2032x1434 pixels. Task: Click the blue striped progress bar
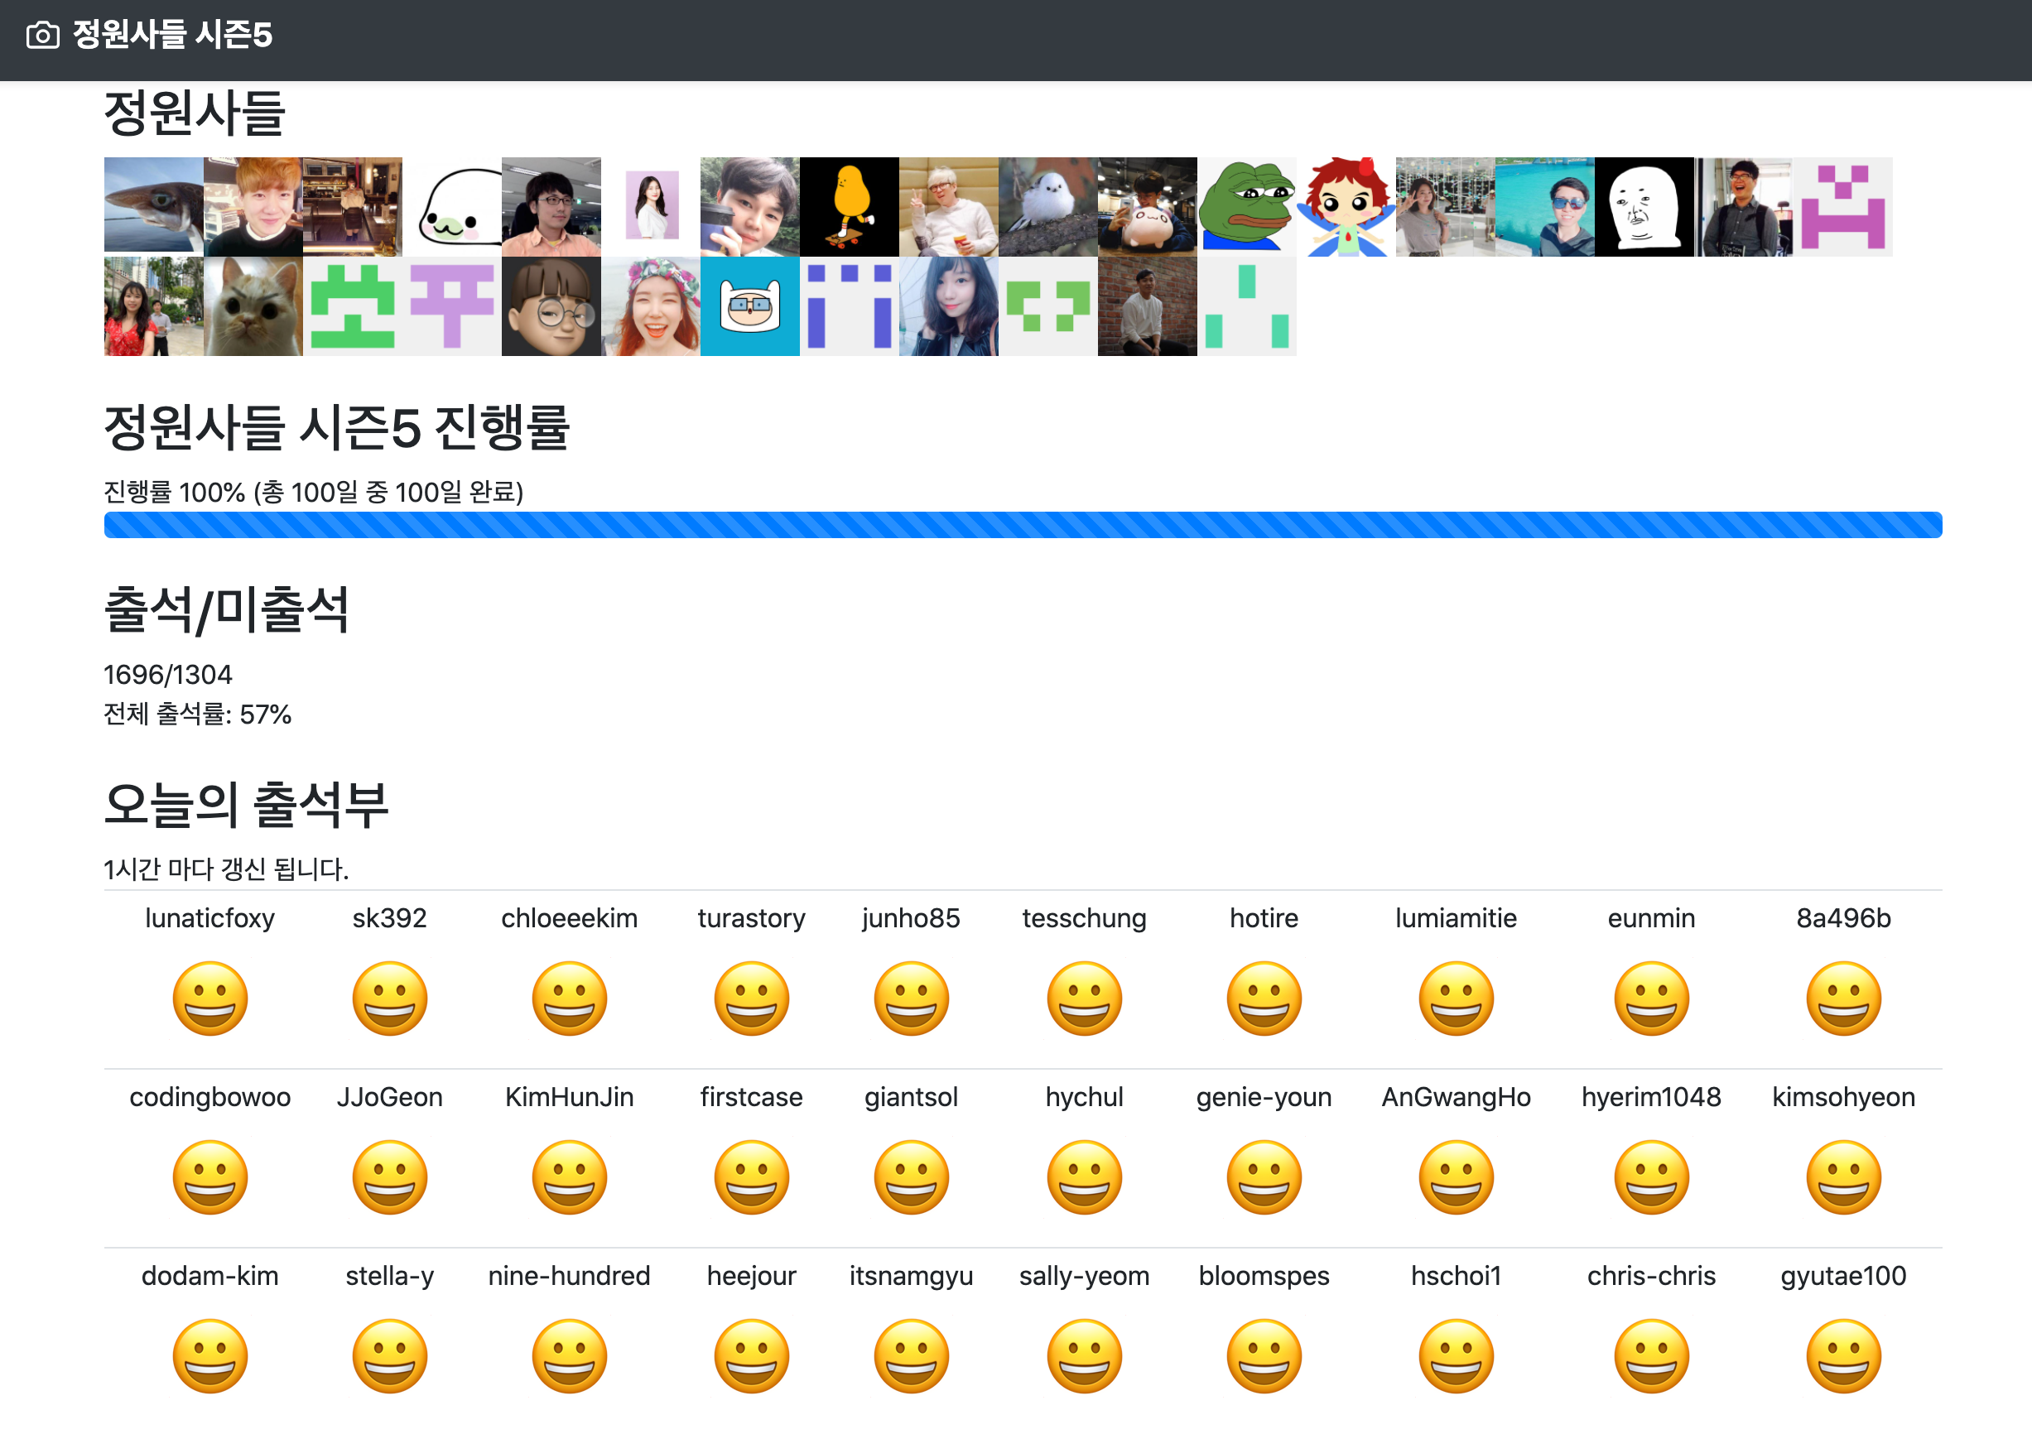click(1022, 525)
